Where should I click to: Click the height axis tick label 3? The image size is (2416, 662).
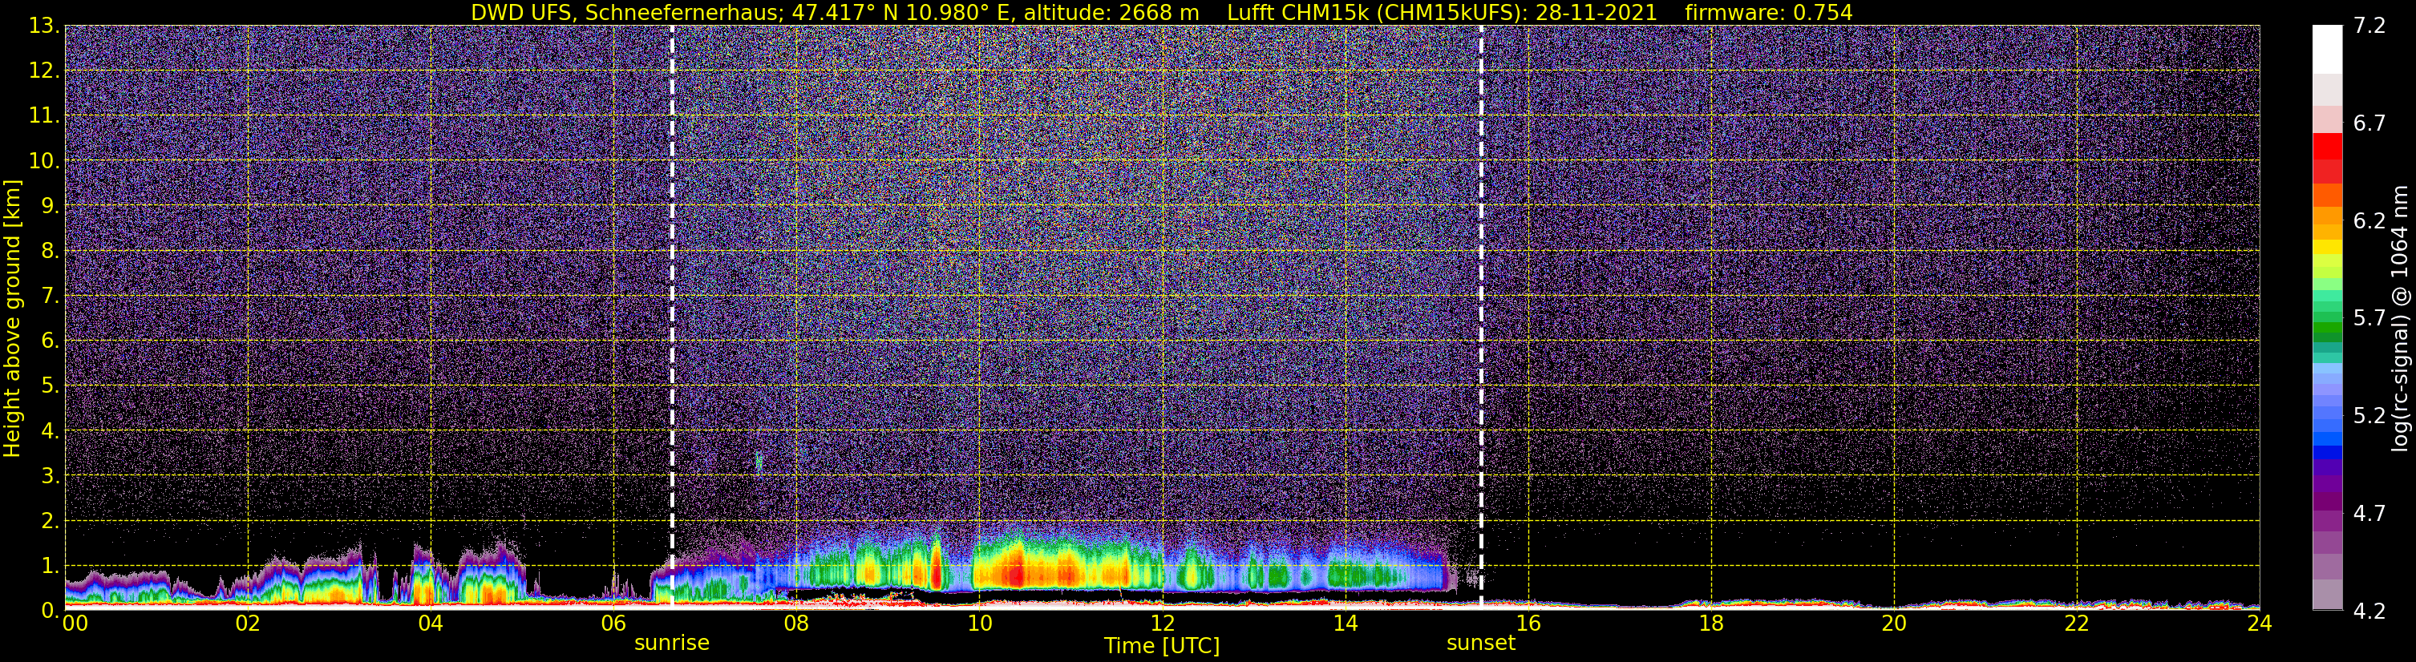coord(50,475)
